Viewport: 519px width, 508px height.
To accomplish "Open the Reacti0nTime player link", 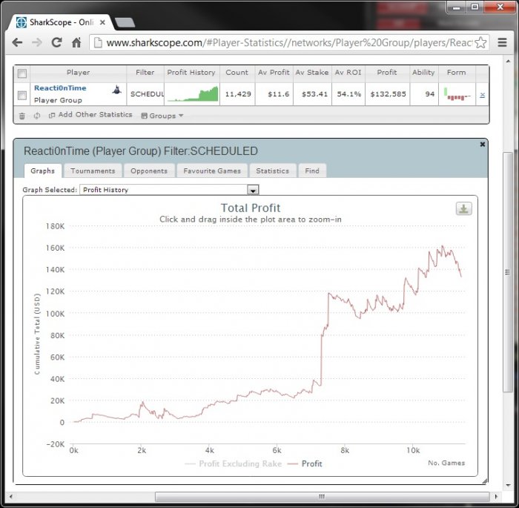I will (60, 88).
